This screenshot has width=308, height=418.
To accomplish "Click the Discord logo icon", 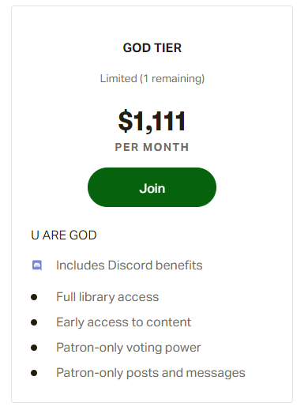I will (x=37, y=265).
